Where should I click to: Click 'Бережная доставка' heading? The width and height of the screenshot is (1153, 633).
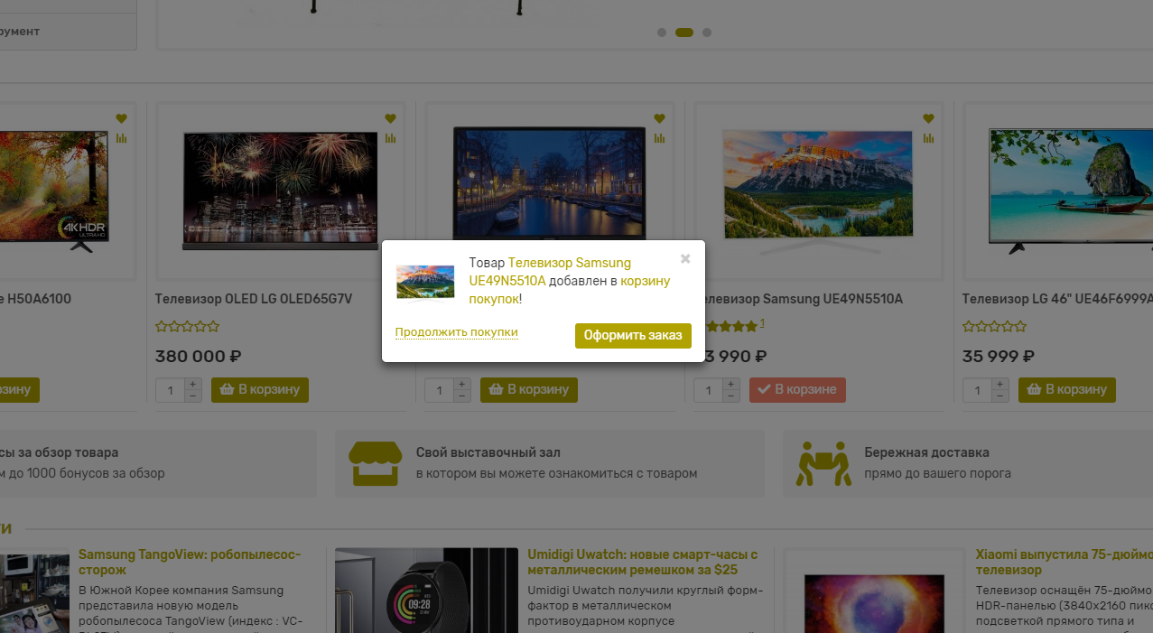click(926, 452)
